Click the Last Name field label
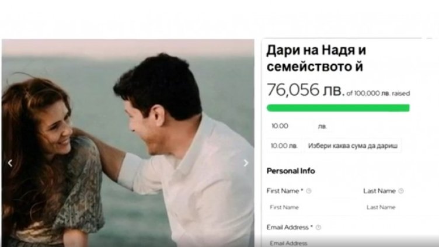 click(379, 191)
